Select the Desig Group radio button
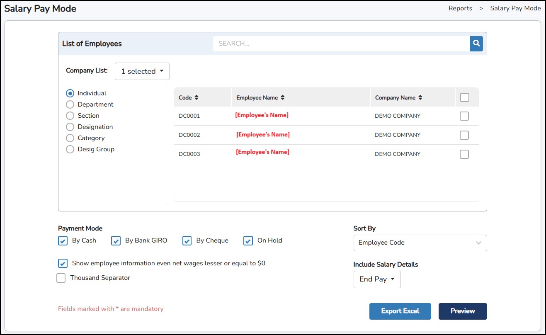The image size is (546, 335). [70, 149]
